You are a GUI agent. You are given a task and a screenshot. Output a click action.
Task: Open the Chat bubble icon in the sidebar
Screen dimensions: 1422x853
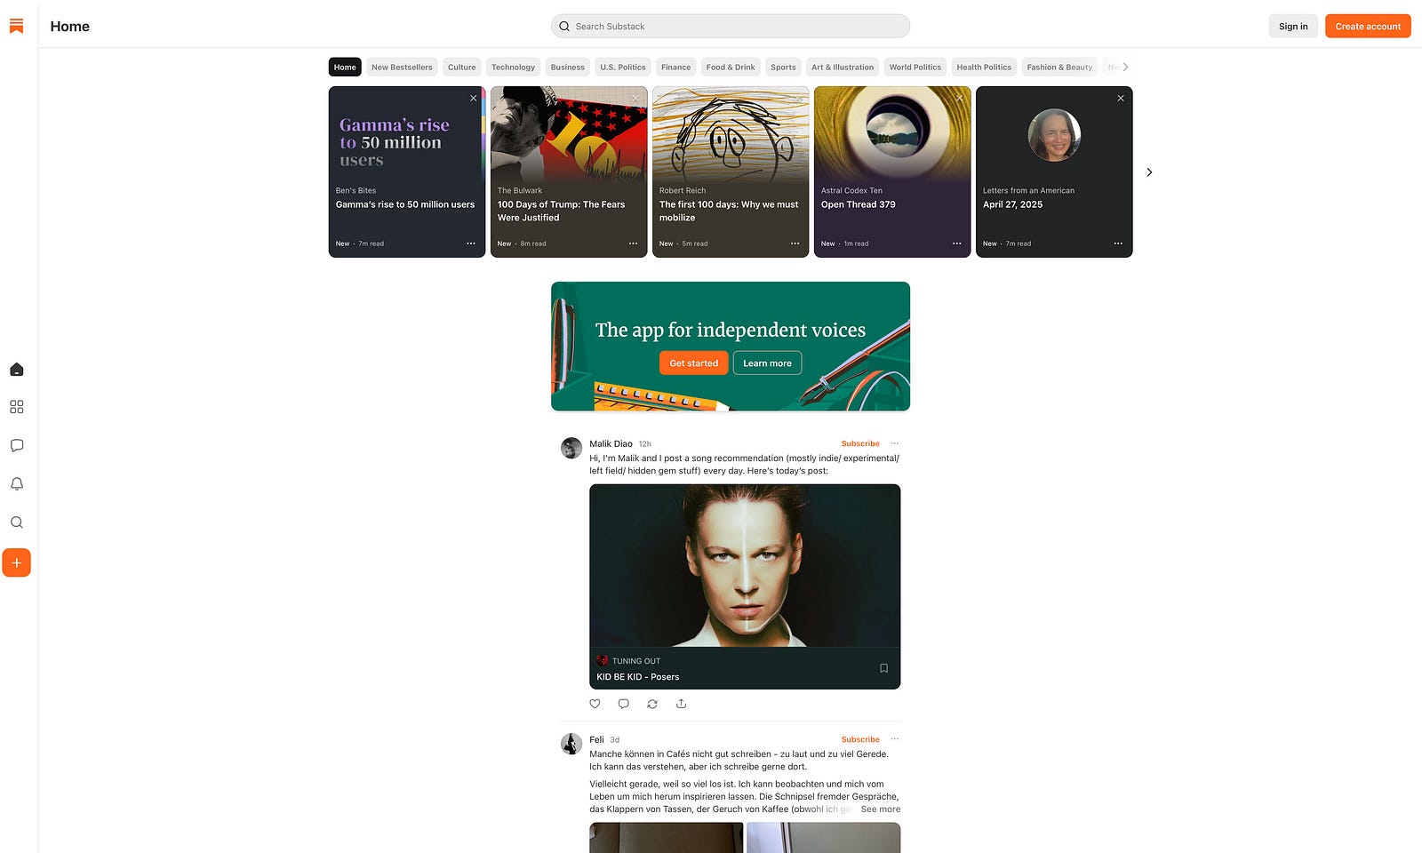[x=16, y=445]
